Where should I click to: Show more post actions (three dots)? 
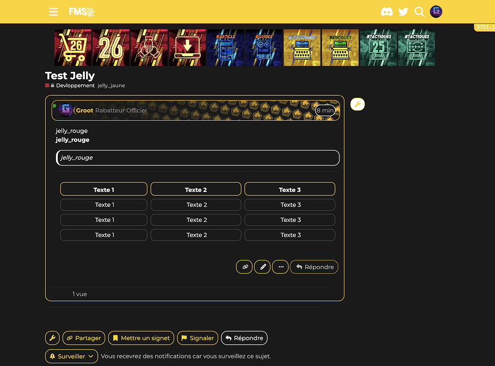(x=280, y=267)
